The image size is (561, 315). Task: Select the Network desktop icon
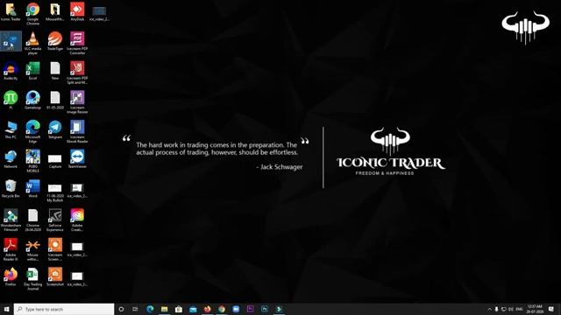click(x=11, y=159)
